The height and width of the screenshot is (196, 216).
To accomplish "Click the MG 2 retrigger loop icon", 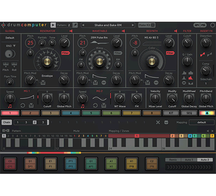I will click(x=95, y=106).
